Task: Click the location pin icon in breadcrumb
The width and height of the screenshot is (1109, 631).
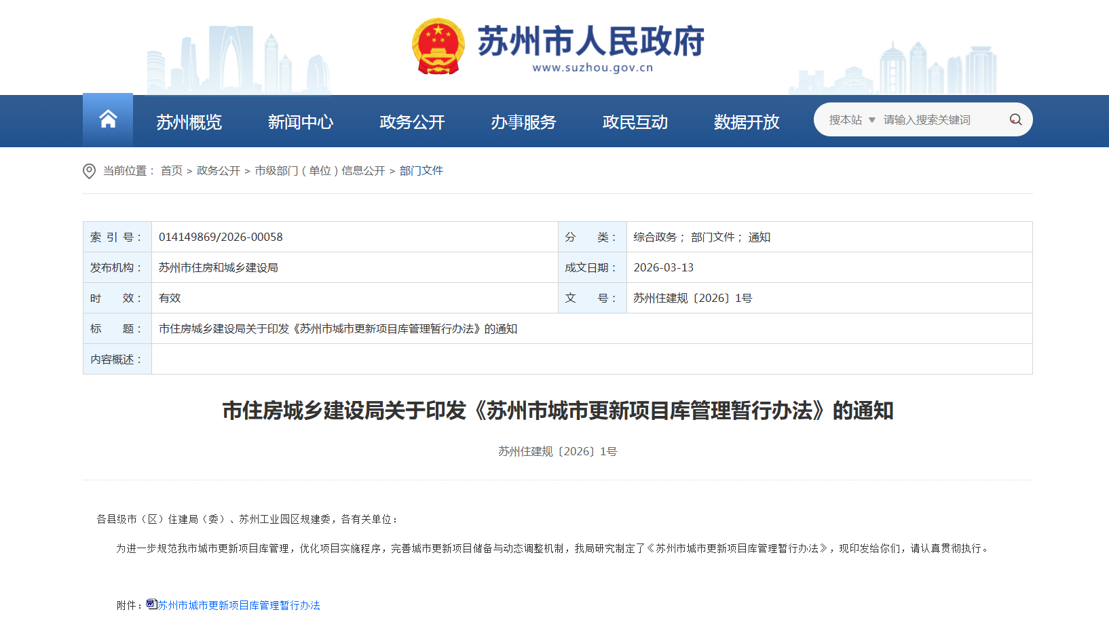Action: (89, 171)
